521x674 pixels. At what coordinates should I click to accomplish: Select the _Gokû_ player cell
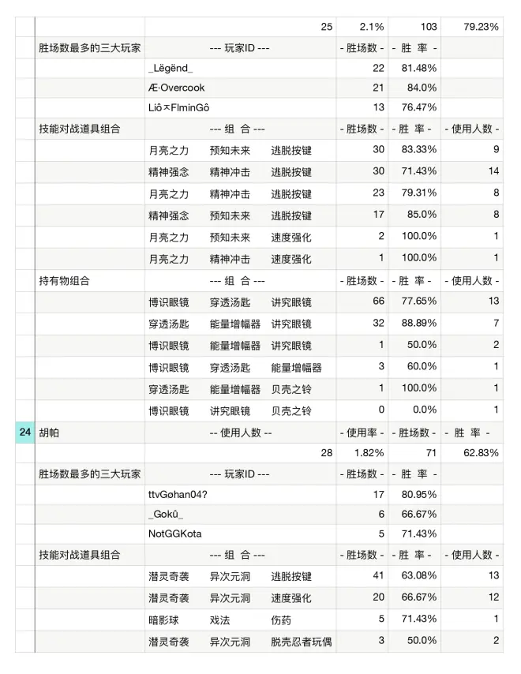(166, 514)
